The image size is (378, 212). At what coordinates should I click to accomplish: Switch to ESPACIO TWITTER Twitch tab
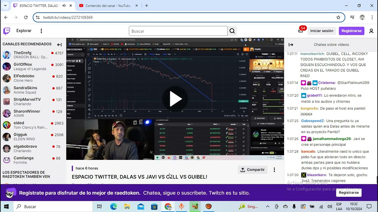[39, 6]
